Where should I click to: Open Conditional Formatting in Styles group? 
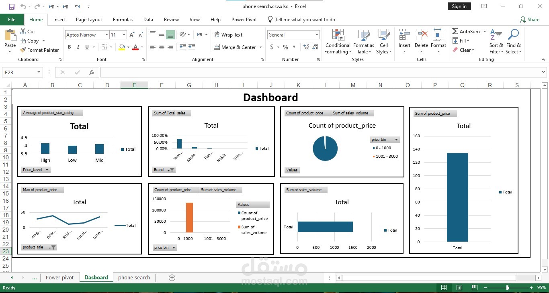pos(338,41)
